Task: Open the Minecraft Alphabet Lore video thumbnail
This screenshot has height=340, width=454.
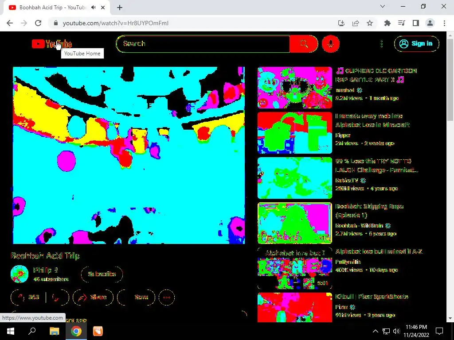Action: click(295, 133)
